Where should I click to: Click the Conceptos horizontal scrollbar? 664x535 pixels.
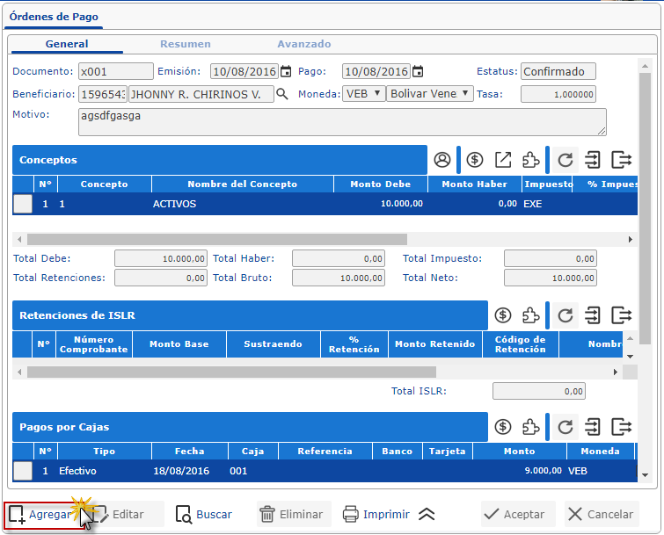pos(216,239)
